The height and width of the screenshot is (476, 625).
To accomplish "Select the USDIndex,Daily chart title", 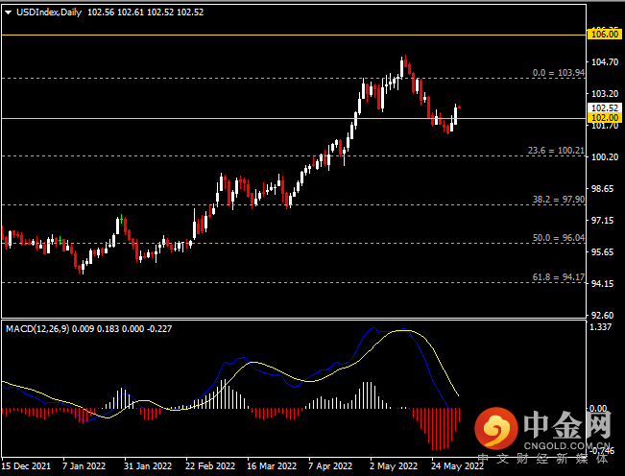I will coord(49,12).
